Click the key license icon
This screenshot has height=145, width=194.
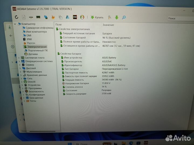click(x=109, y=17)
